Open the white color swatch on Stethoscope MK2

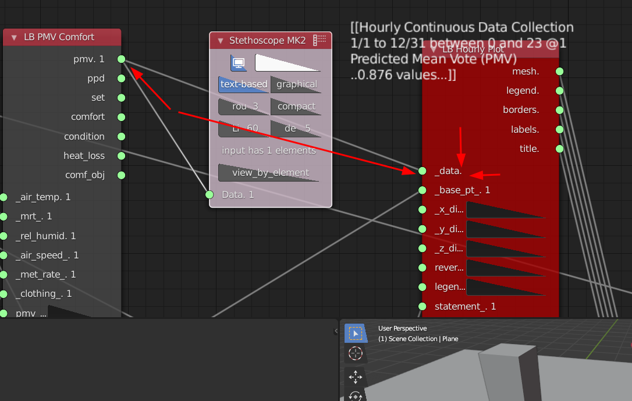click(287, 63)
